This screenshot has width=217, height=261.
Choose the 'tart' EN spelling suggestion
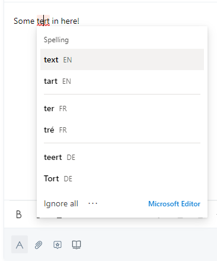[x=122, y=81]
